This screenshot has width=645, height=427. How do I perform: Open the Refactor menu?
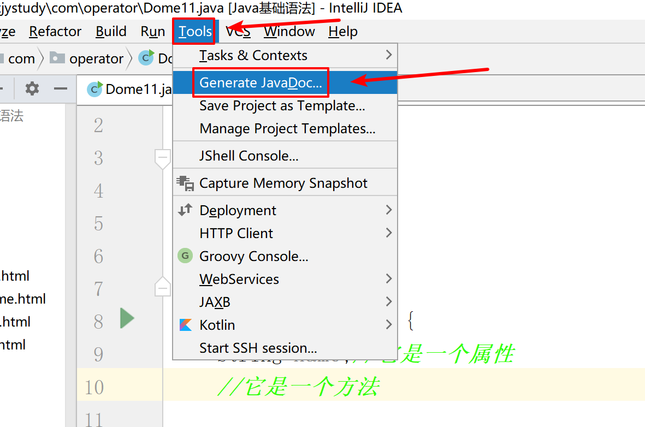pos(55,32)
